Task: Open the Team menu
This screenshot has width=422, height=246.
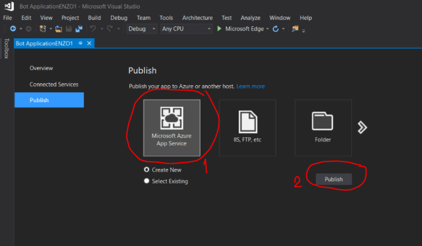Action: (x=144, y=18)
